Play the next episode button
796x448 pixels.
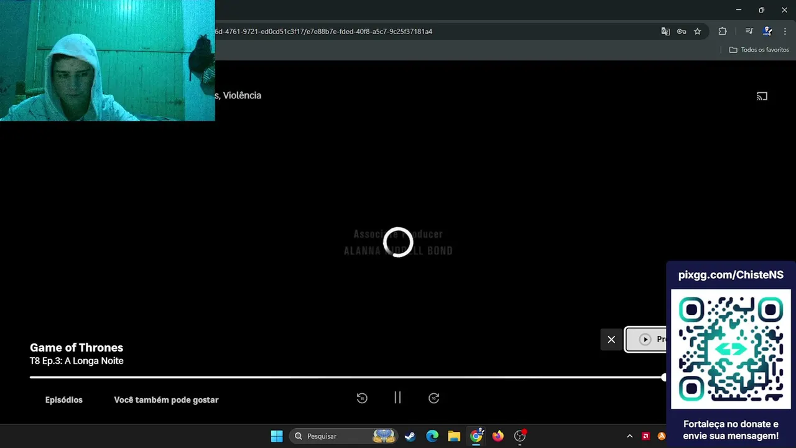pyautogui.click(x=646, y=340)
